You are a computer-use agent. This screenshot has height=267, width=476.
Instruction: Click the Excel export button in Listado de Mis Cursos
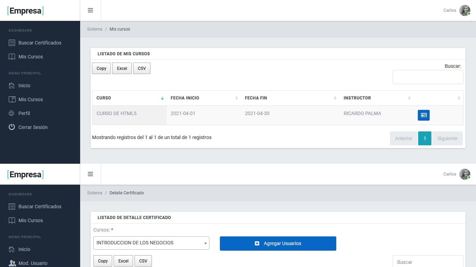tap(122, 68)
